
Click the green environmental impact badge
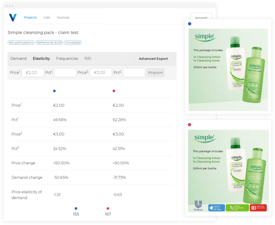click(237, 208)
